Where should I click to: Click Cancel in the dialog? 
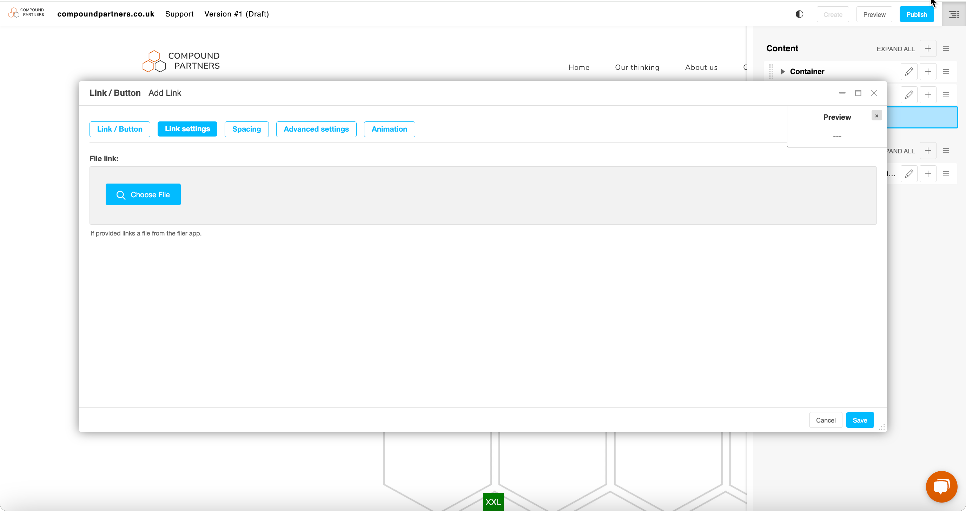pyautogui.click(x=825, y=420)
